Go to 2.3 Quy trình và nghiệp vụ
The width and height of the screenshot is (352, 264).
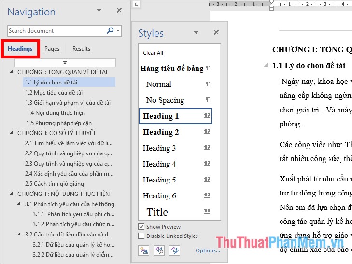pos(69,164)
